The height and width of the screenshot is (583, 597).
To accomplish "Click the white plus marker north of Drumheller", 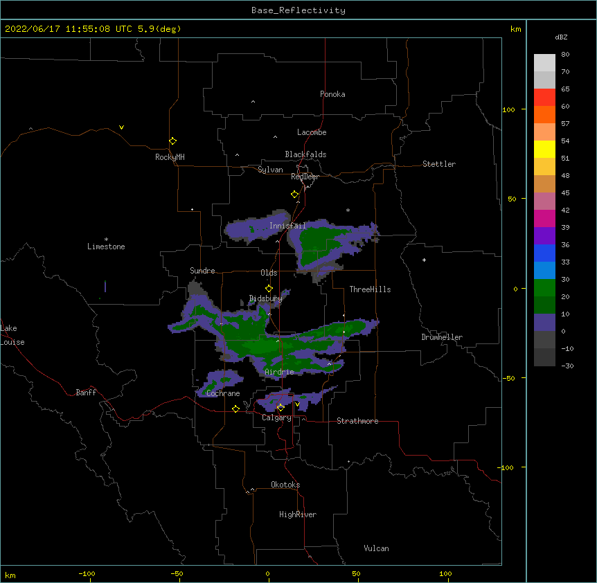I will coord(424,260).
